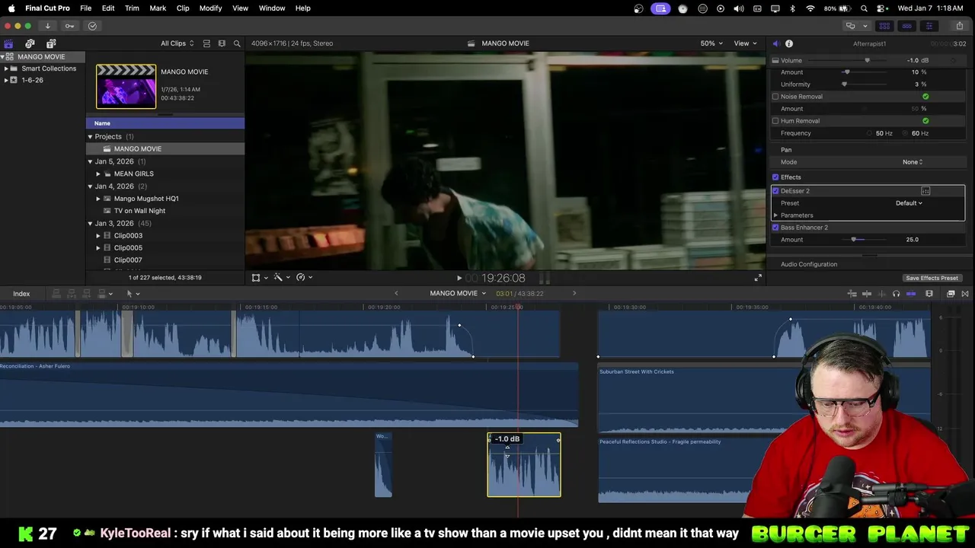Screen dimensions: 975x548
Task: Show or hide the Inspector panel
Action: pos(929,26)
